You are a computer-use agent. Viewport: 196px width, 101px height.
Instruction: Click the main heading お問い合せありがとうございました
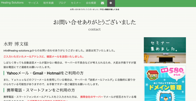coord(95,22)
